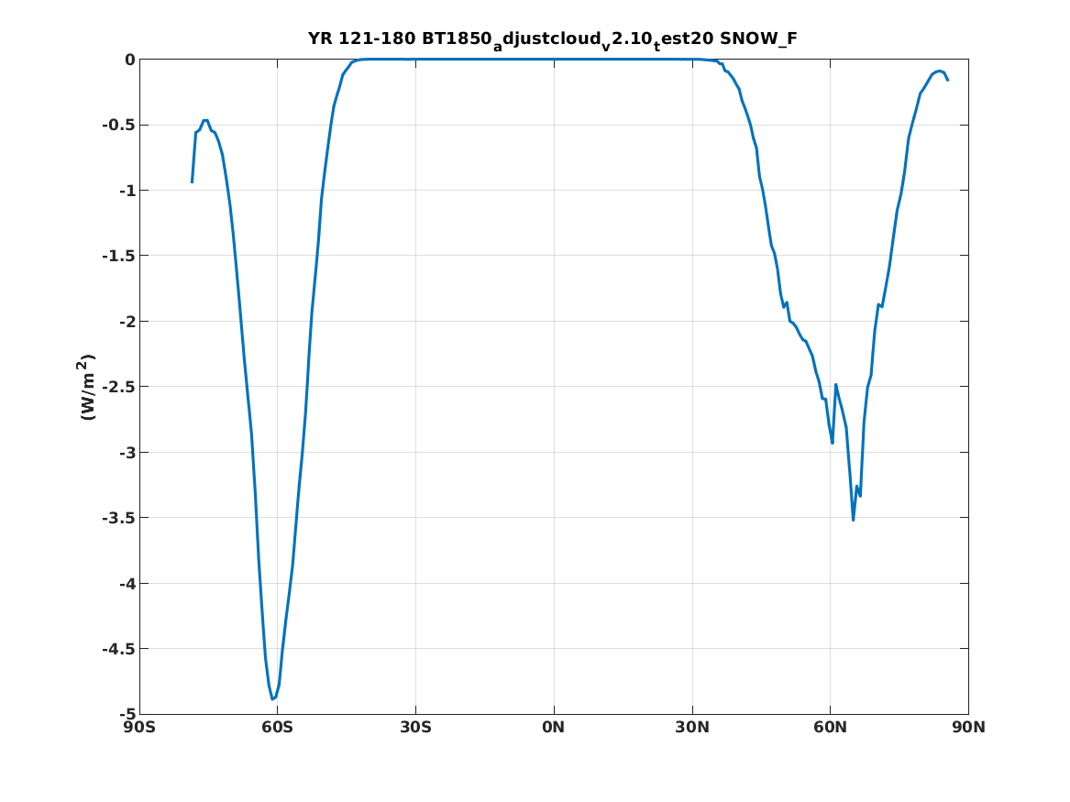Click the 60S x-axis tick label
The image size is (1070, 802).
277,728
